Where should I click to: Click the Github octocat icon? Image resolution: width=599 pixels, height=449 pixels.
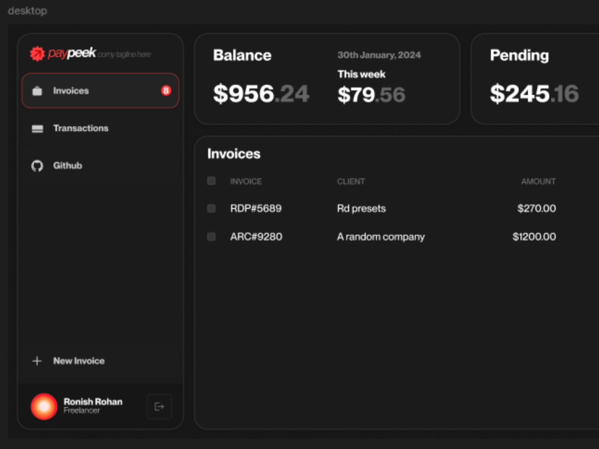click(37, 166)
